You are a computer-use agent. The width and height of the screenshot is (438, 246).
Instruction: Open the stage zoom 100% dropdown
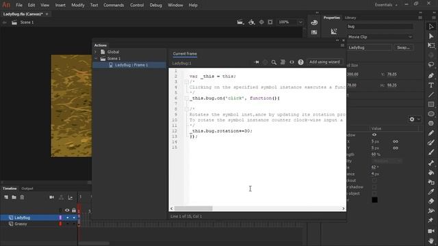click(300, 22)
